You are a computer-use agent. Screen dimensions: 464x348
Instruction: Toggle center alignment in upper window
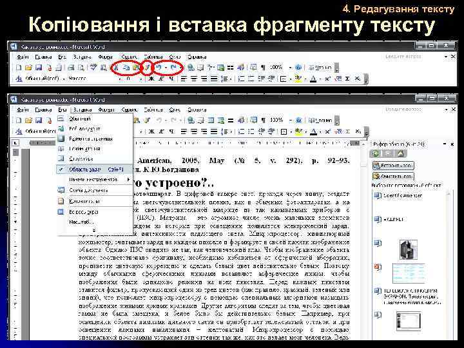click(x=194, y=79)
